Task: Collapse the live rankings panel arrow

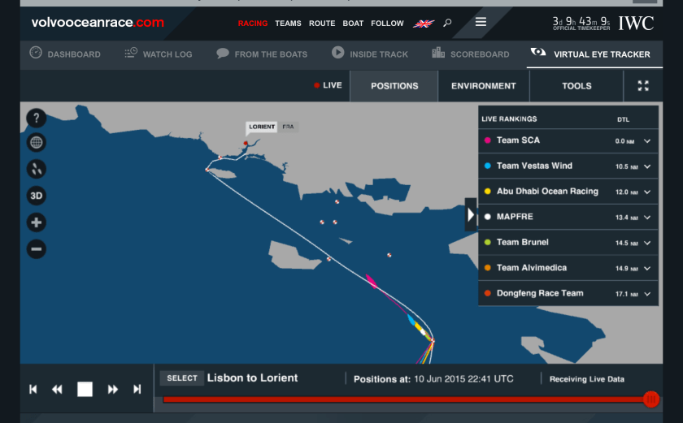Action: 470,215
